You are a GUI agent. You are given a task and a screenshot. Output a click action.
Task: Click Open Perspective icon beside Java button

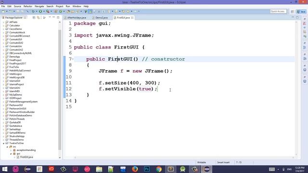(x=292, y=12)
